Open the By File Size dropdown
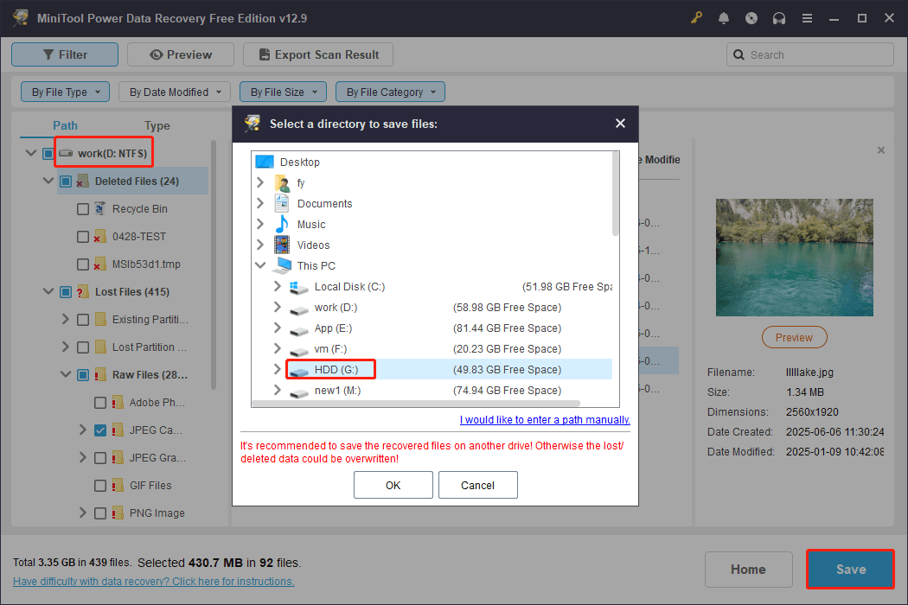This screenshot has width=908, height=605. 283,92
